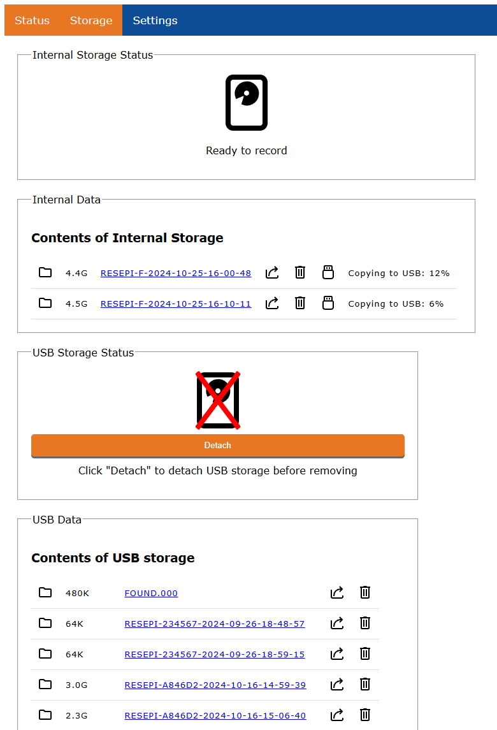497x730 pixels.
Task: Click the folder icon beside FOUND.000
Action: pyautogui.click(x=45, y=592)
